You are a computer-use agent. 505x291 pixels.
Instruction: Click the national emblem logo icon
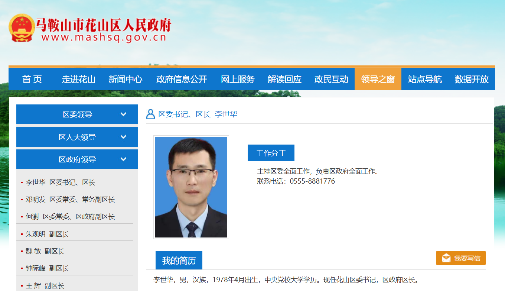click(22, 28)
